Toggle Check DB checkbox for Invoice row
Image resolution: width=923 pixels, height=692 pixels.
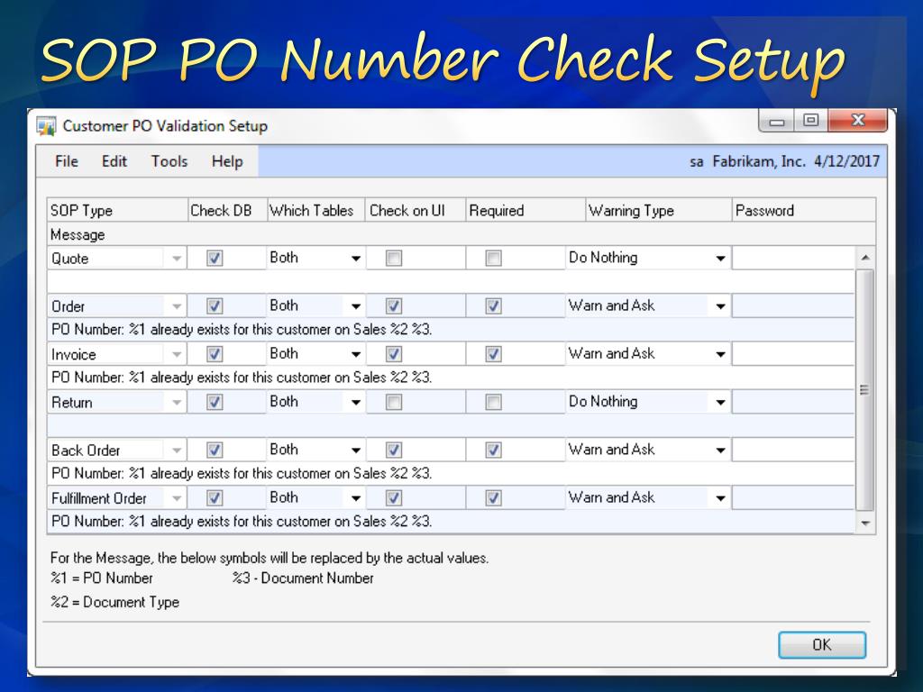(215, 354)
